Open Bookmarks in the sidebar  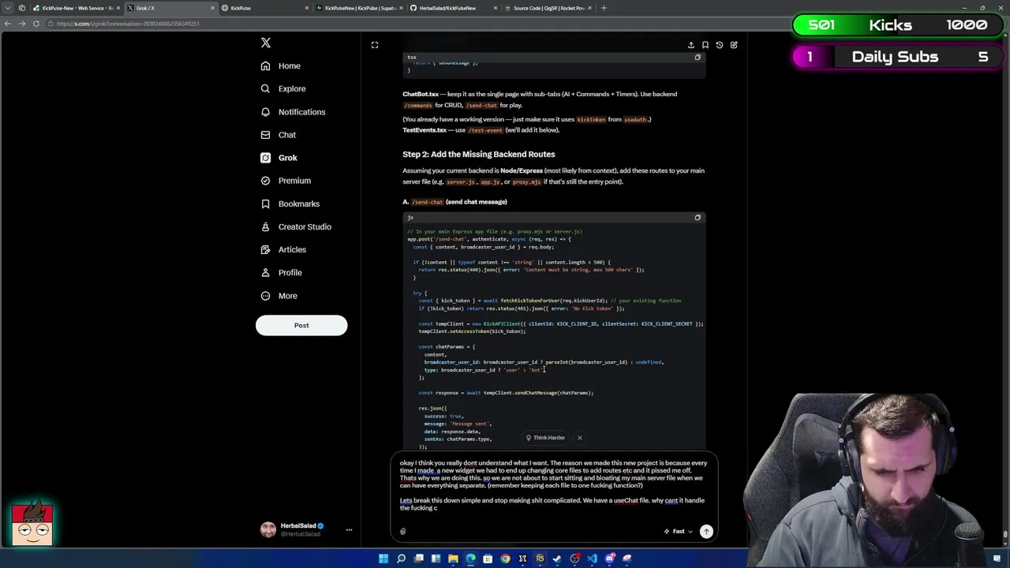[290, 204]
